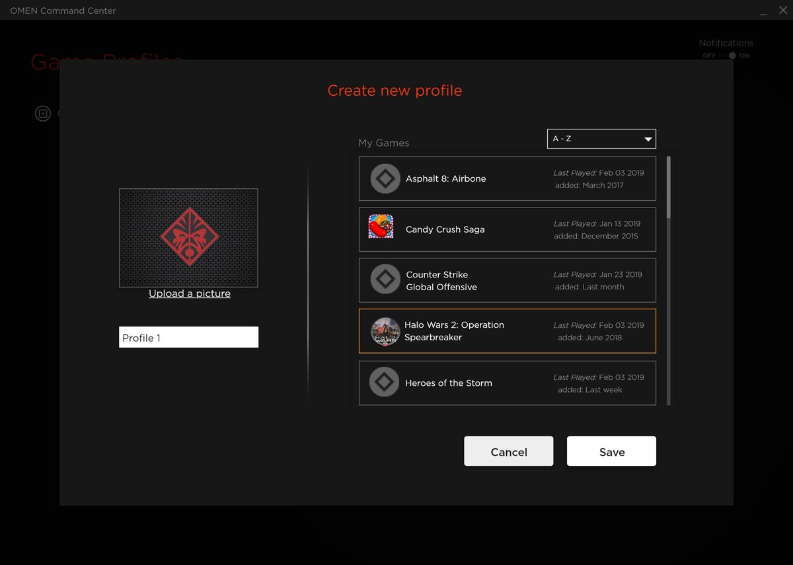793x565 pixels.
Task: Select the Counter Strike Global Offensive icon
Action: point(385,279)
